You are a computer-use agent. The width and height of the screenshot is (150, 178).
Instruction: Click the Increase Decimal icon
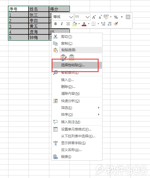pos(103,24)
